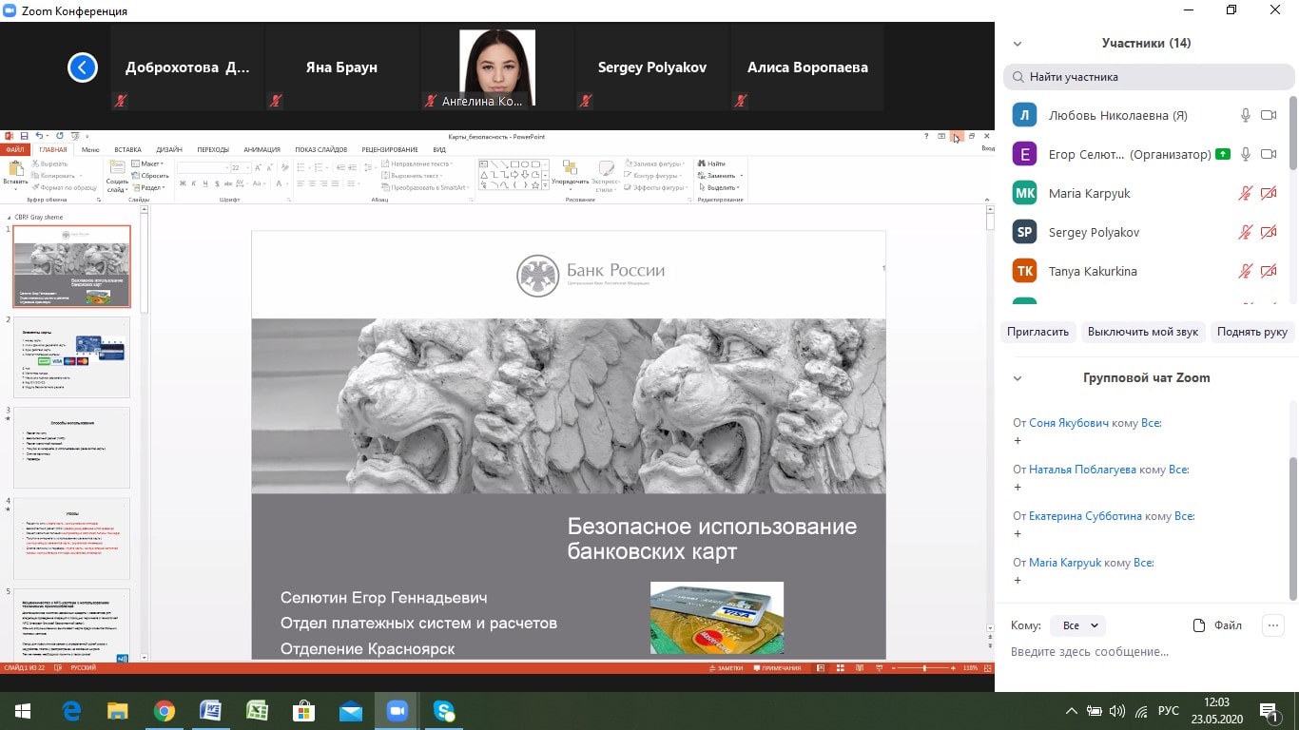This screenshot has width=1299, height=730.
Task: Collapse the PowerPoint ribbon arrow
Action: (986, 200)
